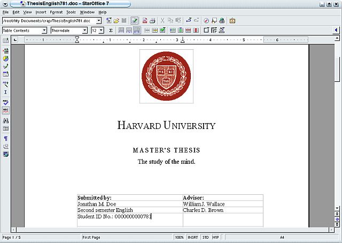This screenshot has width=342, height=243.
Task: Toggle HYP hyperlink mode in status bar
Action: tap(215, 237)
